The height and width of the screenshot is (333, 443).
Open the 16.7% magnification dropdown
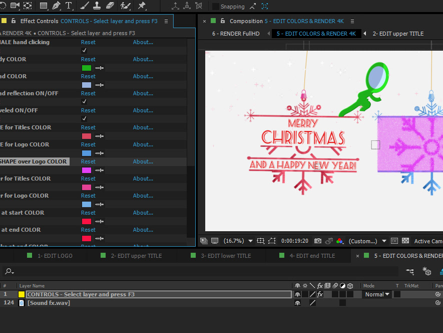coord(238,241)
